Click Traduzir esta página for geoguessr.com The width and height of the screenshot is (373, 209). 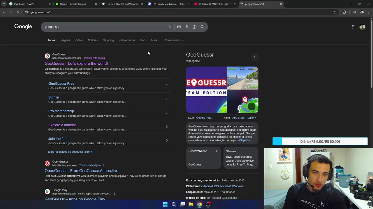pyautogui.click(x=94, y=58)
